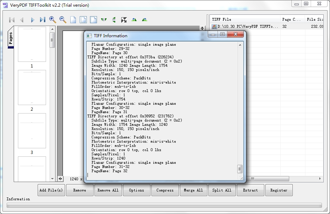Click 'Page Number: 31-32' line
The image size is (330, 214).
point(110,167)
